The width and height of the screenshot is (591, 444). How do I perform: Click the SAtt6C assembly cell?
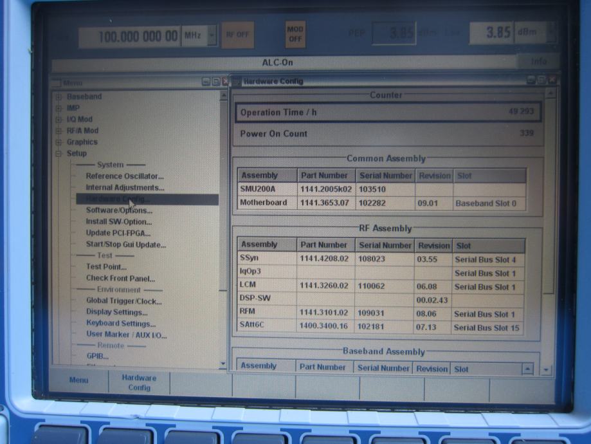click(x=268, y=325)
